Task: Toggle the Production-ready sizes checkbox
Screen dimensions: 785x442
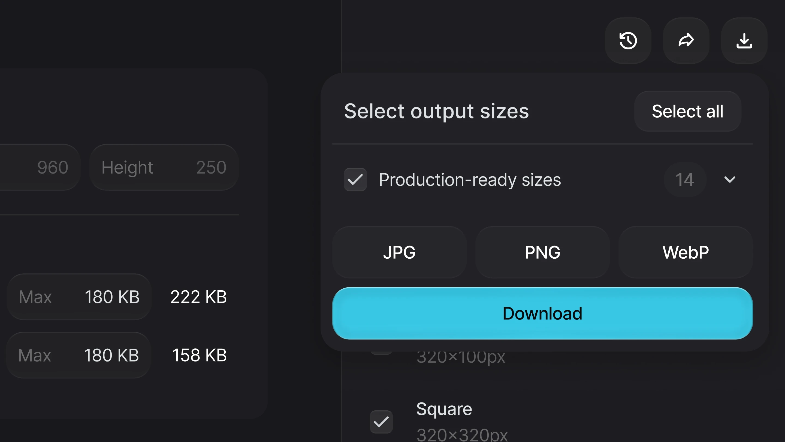Action: click(x=355, y=179)
